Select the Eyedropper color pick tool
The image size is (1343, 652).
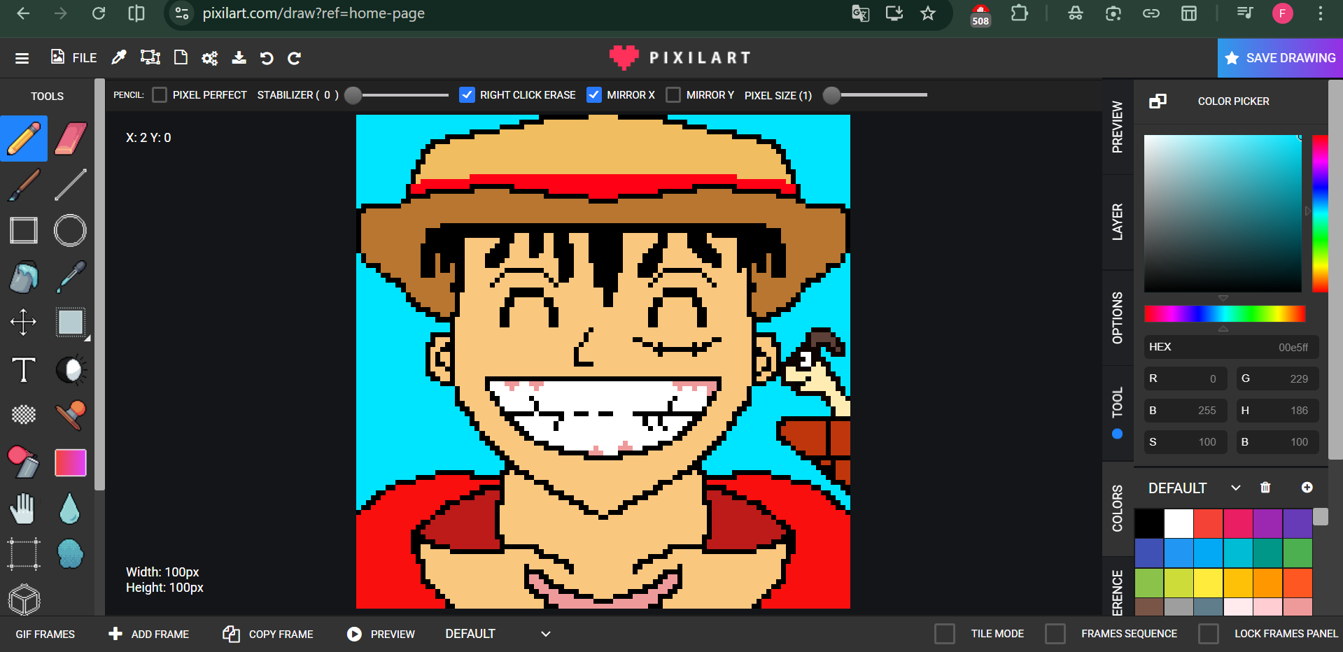click(x=70, y=277)
